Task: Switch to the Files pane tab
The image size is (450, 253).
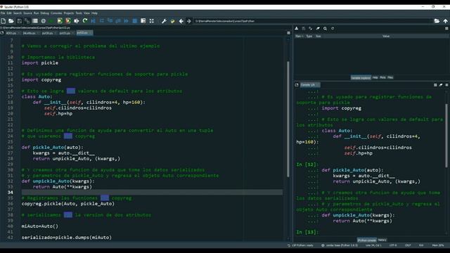Action: coord(390,77)
